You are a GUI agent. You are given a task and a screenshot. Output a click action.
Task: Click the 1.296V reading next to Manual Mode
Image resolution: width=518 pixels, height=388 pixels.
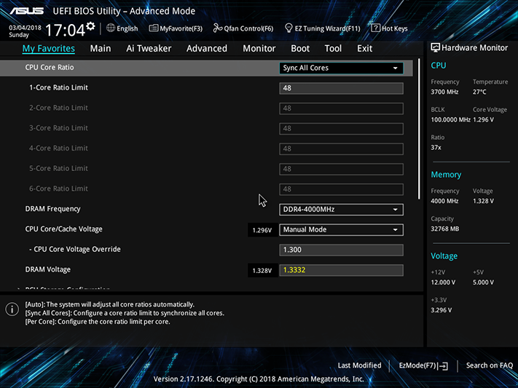point(262,230)
